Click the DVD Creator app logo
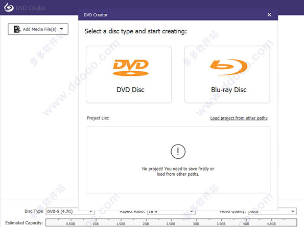304x227 pixels. (9, 7)
